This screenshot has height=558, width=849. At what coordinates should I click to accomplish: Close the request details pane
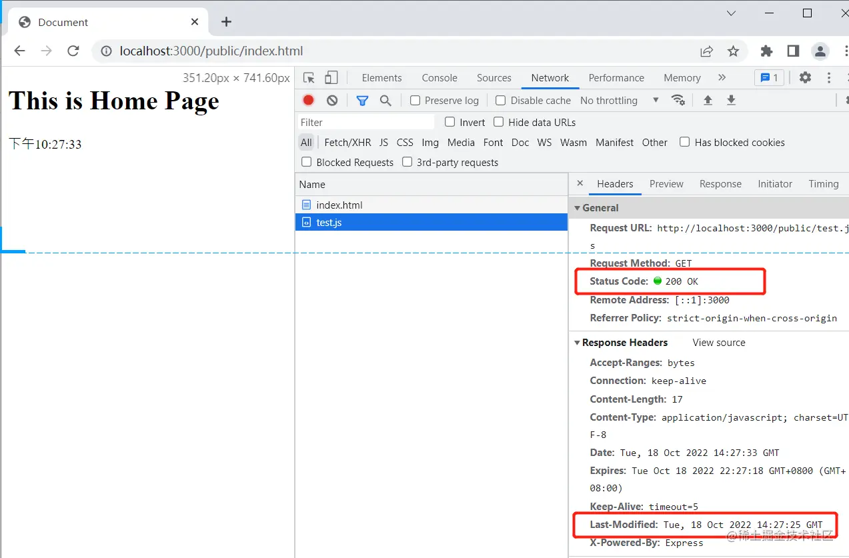(580, 183)
